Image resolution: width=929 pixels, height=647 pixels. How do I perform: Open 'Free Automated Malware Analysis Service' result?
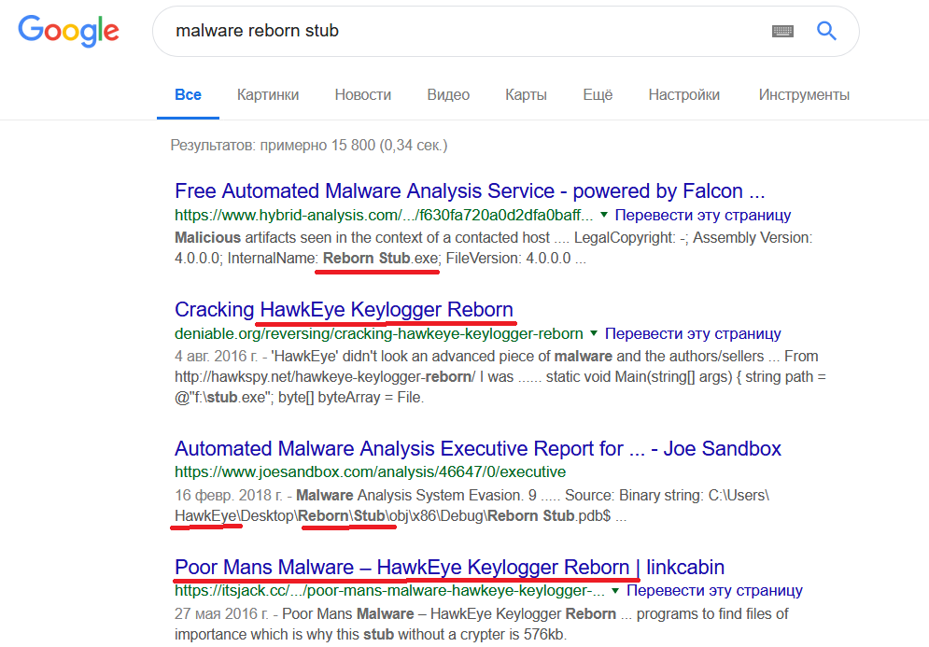470,191
